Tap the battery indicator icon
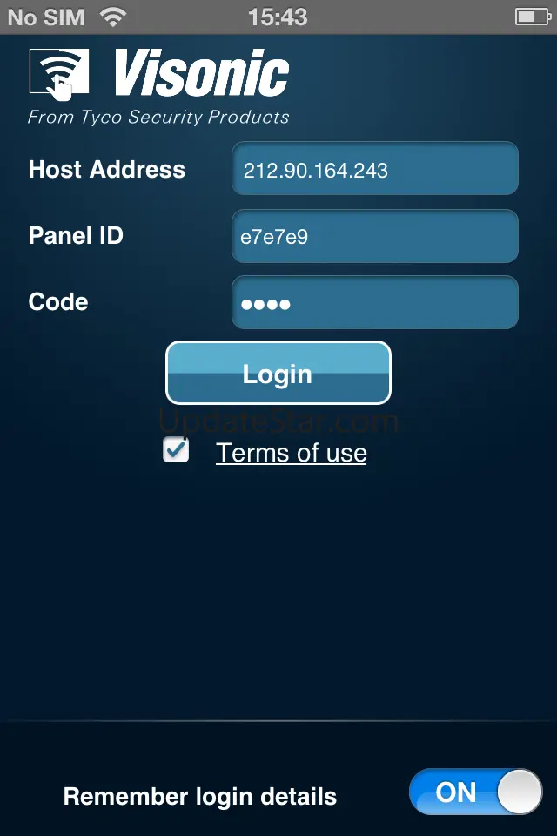Screen dimensions: 557x836 click(533, 17)
